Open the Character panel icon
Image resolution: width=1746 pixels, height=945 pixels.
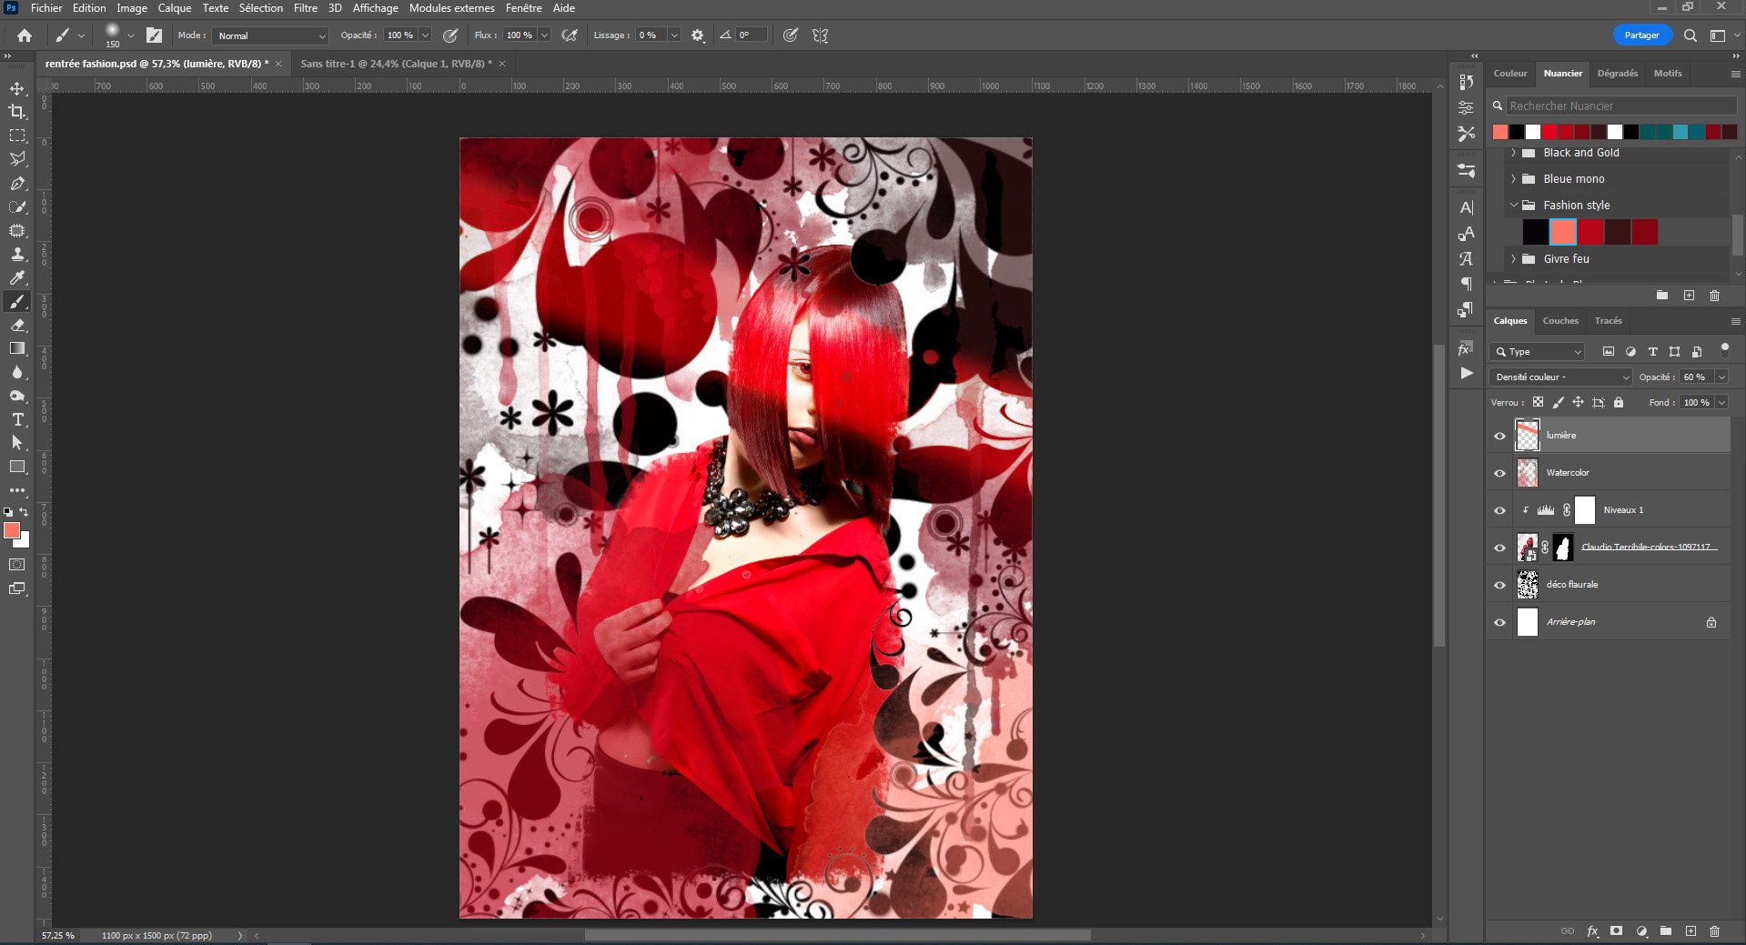1466,207
